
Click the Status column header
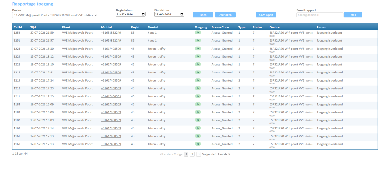coord(258,27)
